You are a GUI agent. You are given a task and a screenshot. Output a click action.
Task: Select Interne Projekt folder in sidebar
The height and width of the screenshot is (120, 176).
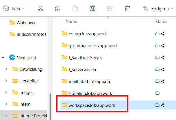point(33,116)
